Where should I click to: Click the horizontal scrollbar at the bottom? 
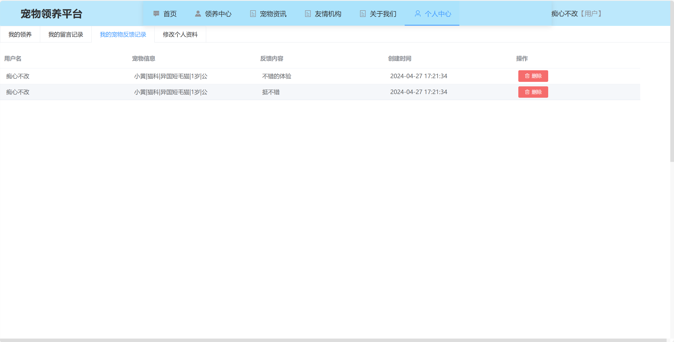click(333, 340)
